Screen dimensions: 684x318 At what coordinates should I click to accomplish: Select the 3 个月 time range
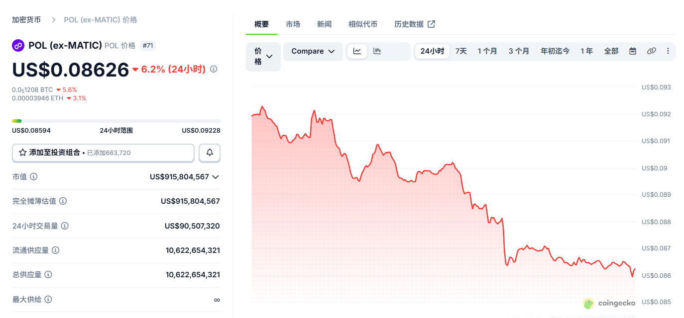click(x=519, y=51)
